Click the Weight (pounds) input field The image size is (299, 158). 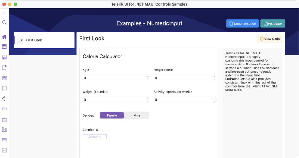113,100
